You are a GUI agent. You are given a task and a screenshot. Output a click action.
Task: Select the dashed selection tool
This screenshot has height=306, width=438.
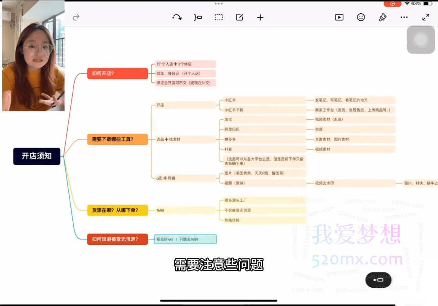218,17
